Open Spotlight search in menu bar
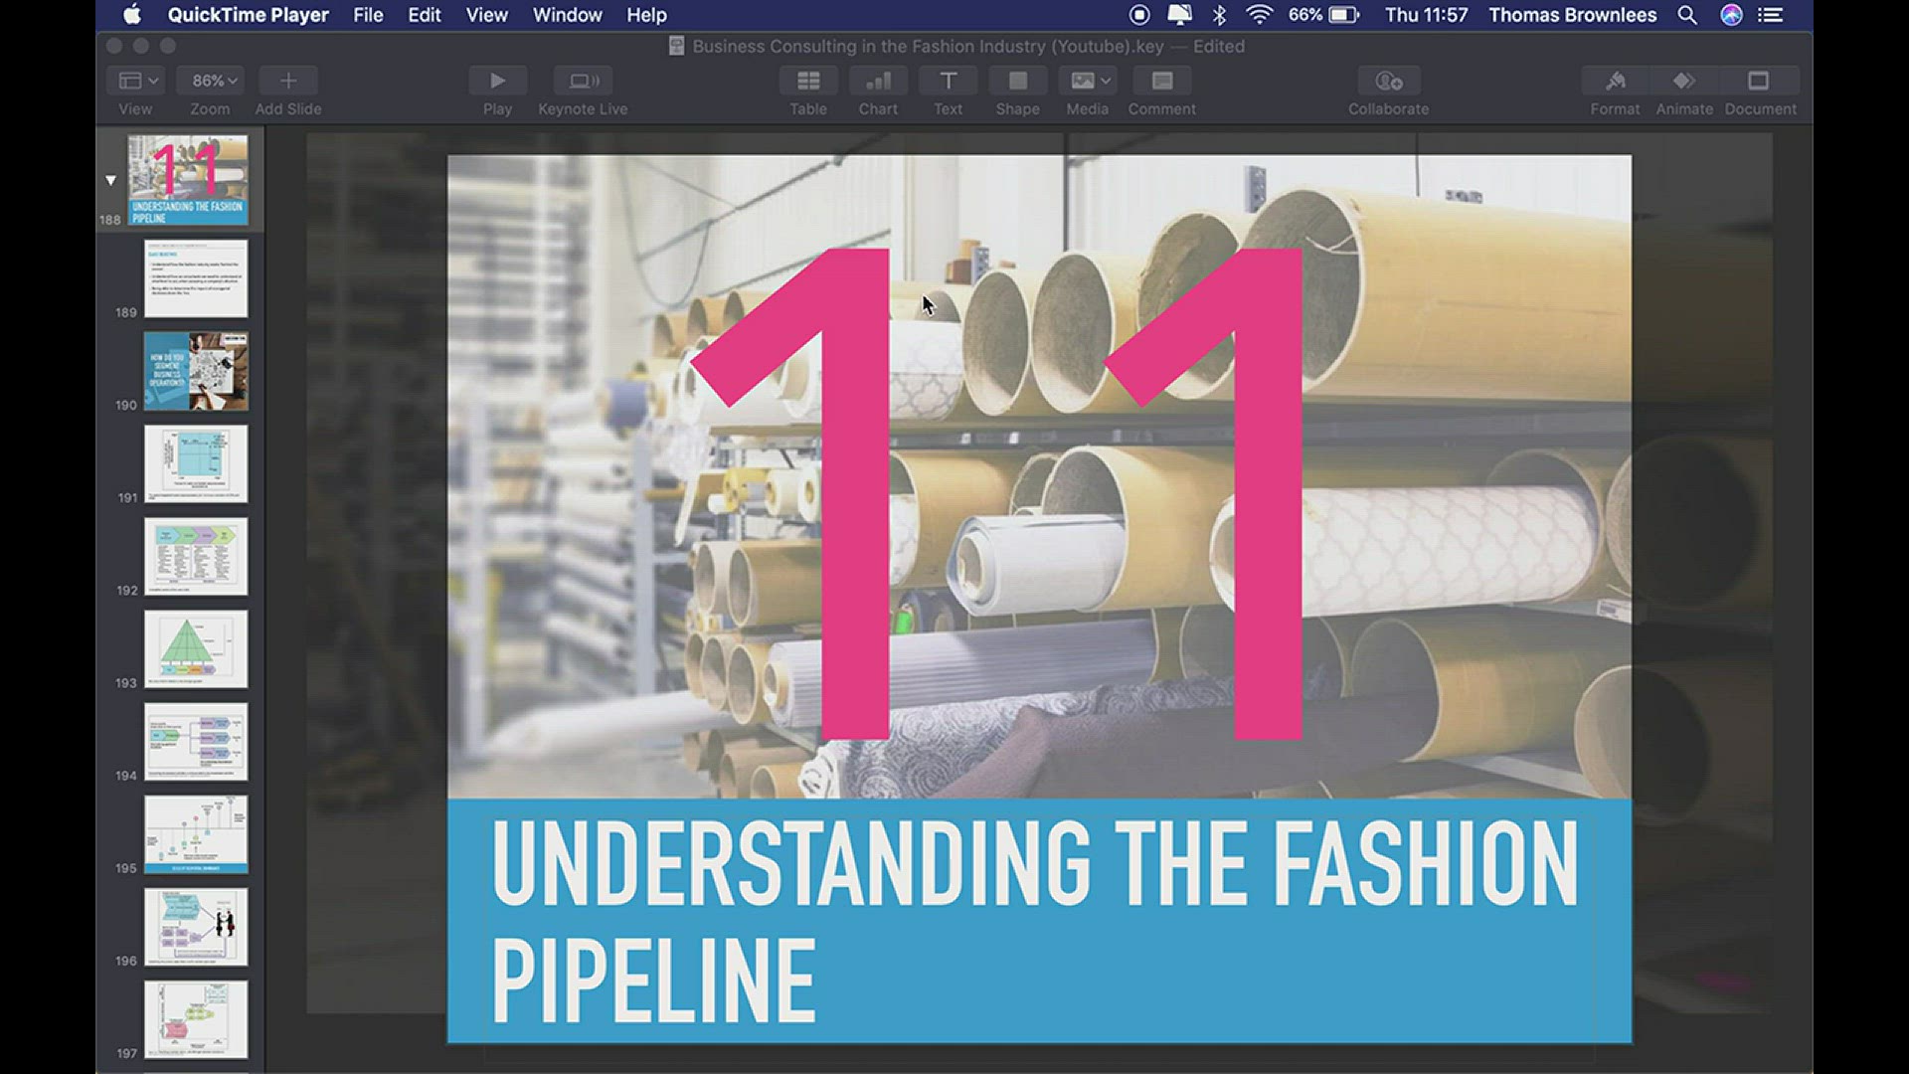 coord(1687,15)
